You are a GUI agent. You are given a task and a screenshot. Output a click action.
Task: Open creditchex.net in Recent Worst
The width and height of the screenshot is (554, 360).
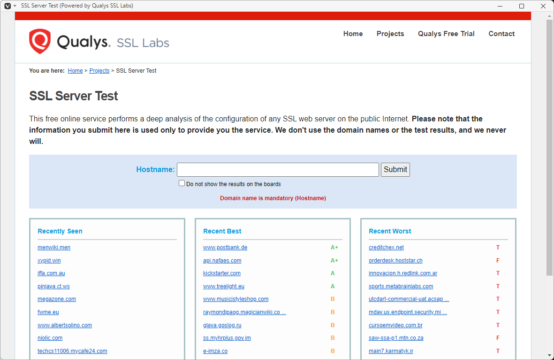tap(386, 247)
